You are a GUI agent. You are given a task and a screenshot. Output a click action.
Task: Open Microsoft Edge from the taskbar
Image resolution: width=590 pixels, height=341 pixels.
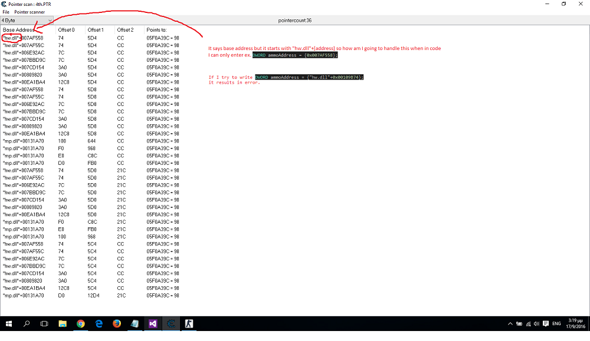click(x=99, y=323)
